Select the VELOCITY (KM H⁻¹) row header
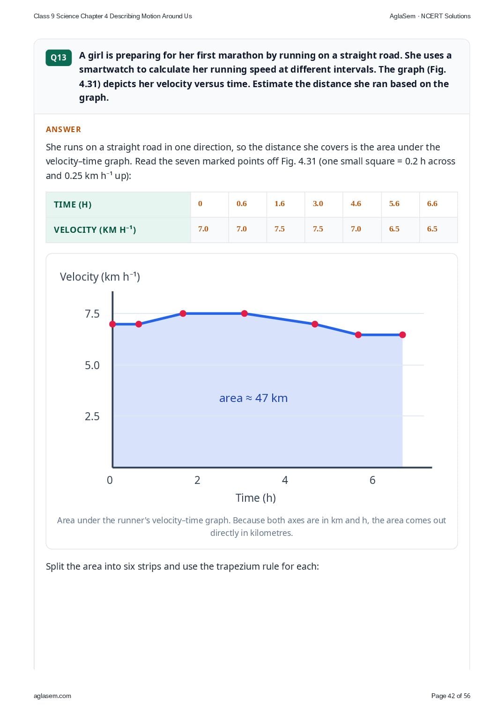 pos(118,230)
